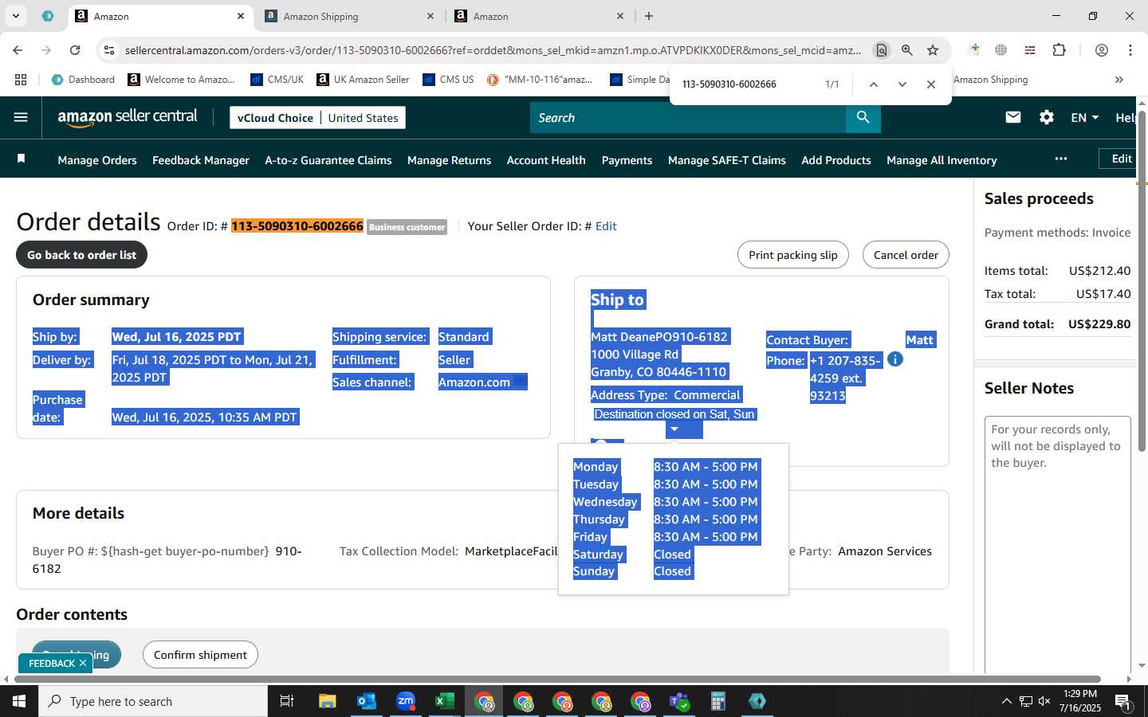Open Manage All Inventory

[942, 160]
